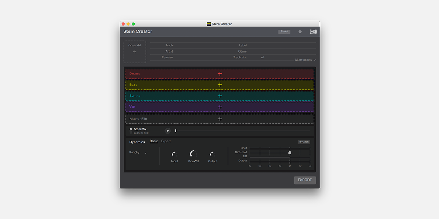The width and height of the screenshot is (439, 219).
Task: Add a file with the Synths plus icon
Action: [220, 96]
